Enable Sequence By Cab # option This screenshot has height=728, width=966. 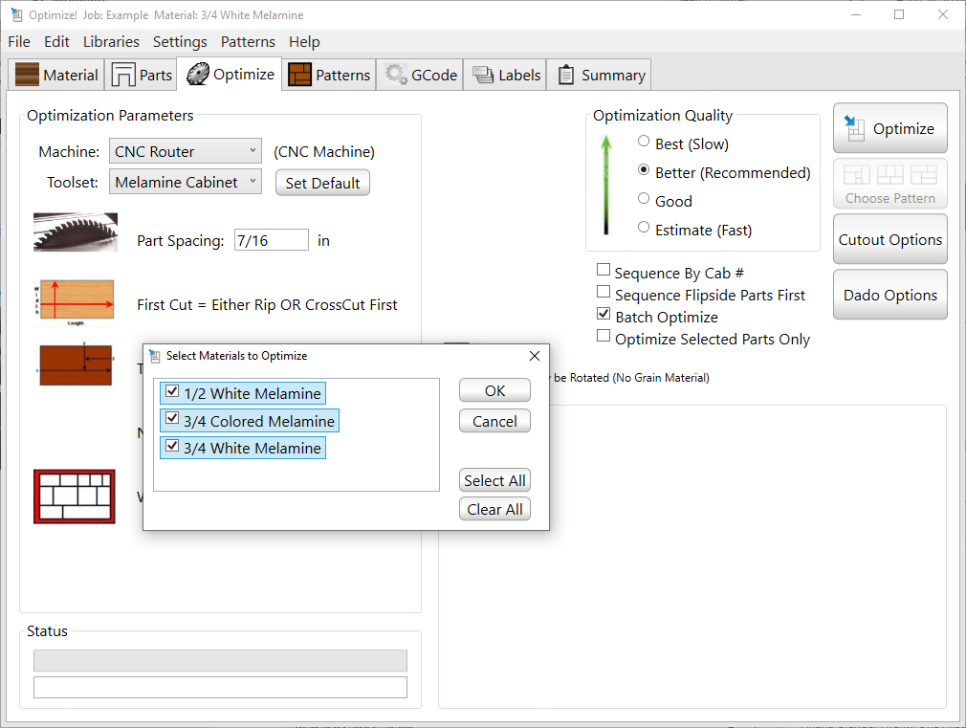604,272
